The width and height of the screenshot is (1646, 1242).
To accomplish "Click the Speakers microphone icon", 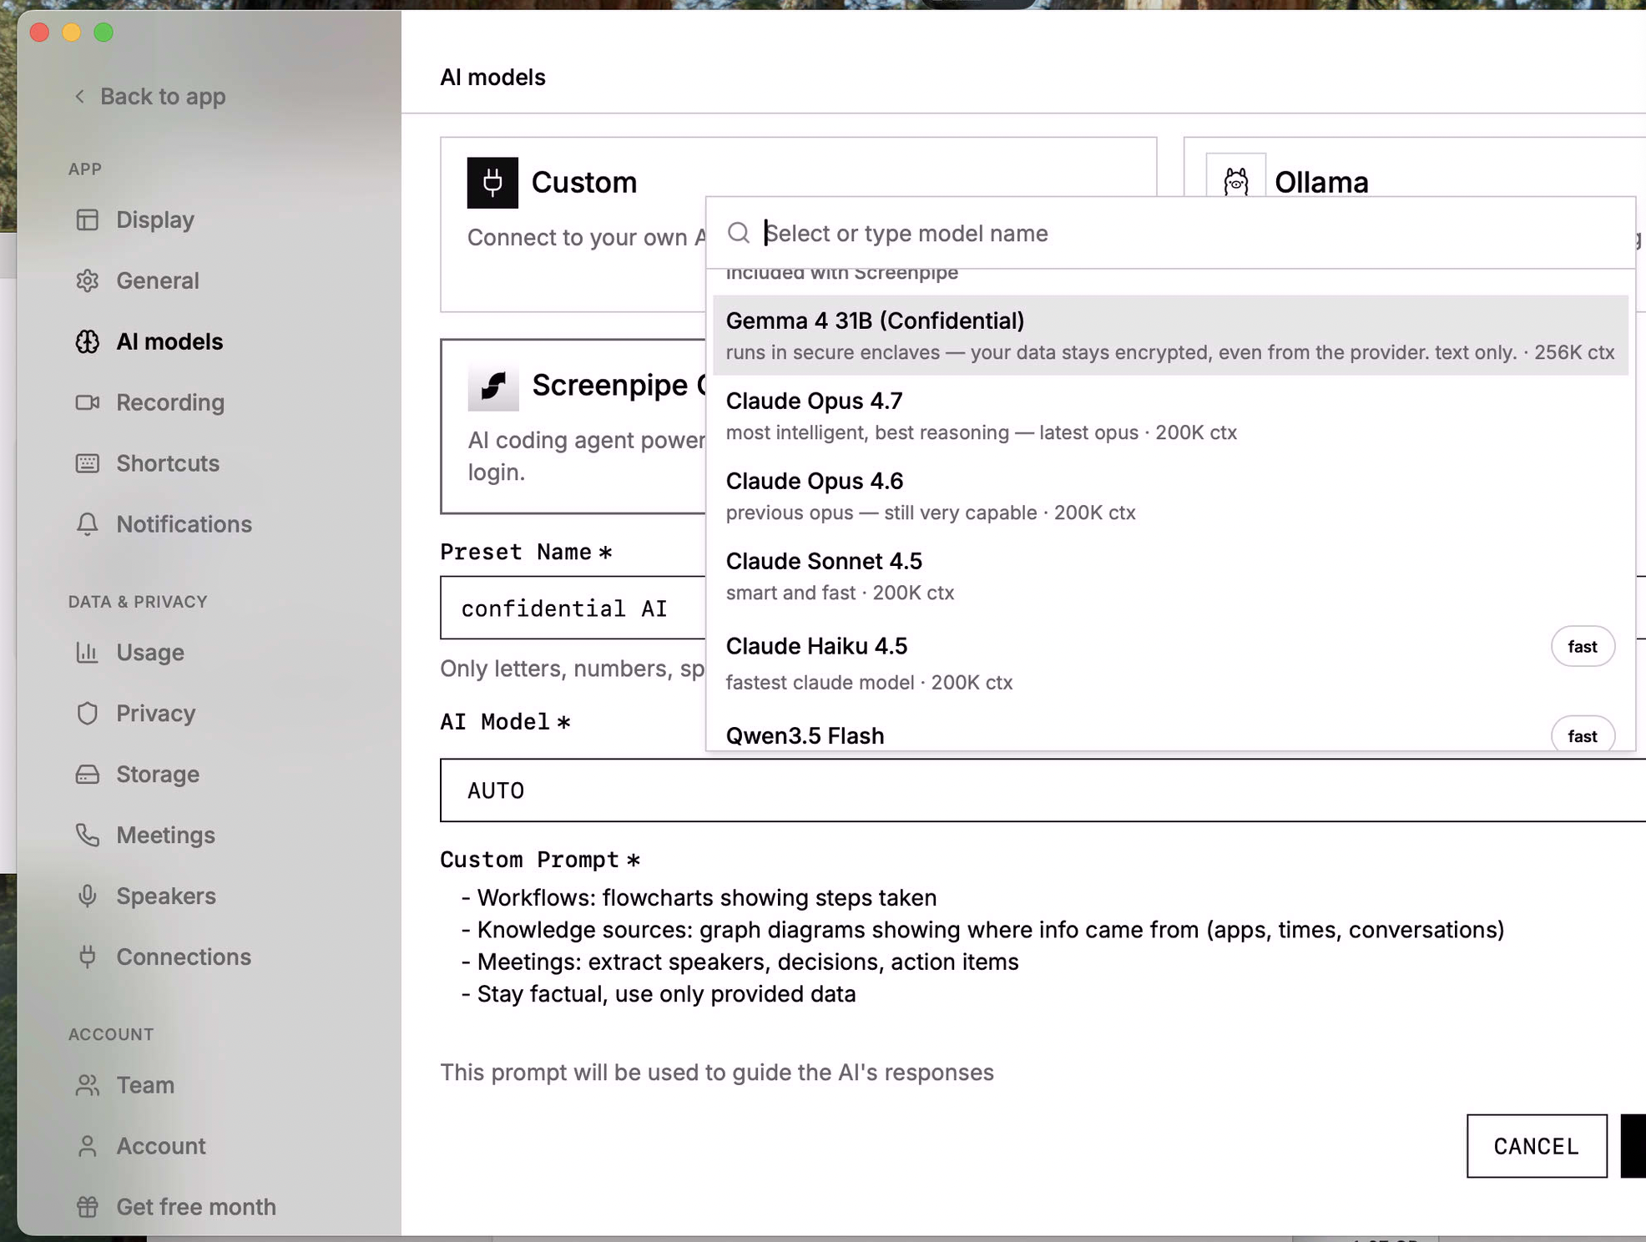I will (x=87, y=896).
